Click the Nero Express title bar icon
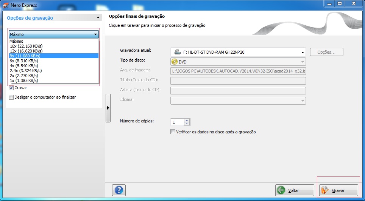This screenshot has width=365, height=201. [x=6, y=5]
